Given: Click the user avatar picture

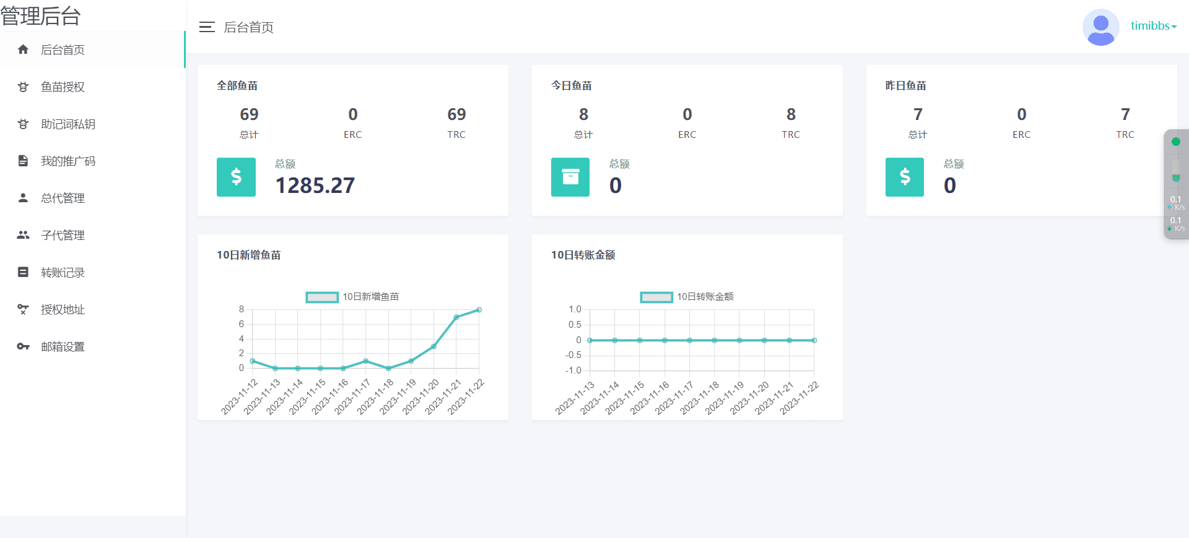Looking at the screenshot, I should pyautogui.click(x=1100, y=27).
